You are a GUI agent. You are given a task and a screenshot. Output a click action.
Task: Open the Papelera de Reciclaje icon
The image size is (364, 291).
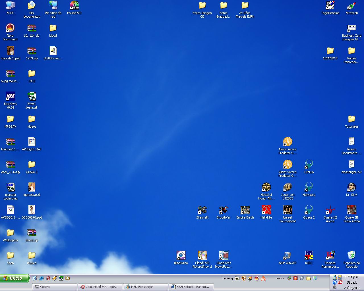pyautogui.click(x=351, y=255)
